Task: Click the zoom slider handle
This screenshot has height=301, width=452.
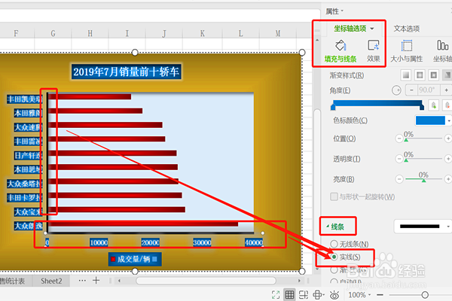Action: tap(425, 295)
